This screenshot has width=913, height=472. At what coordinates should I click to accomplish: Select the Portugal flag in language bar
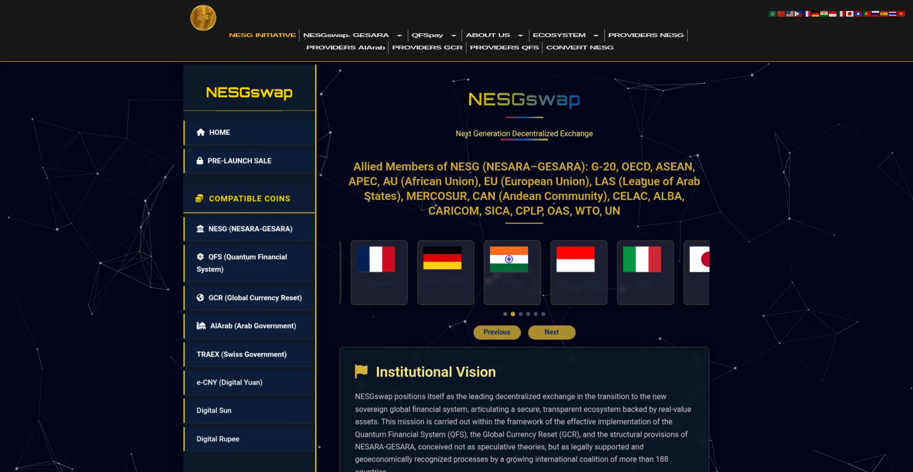pyautogui.click(x=867, y=14)
